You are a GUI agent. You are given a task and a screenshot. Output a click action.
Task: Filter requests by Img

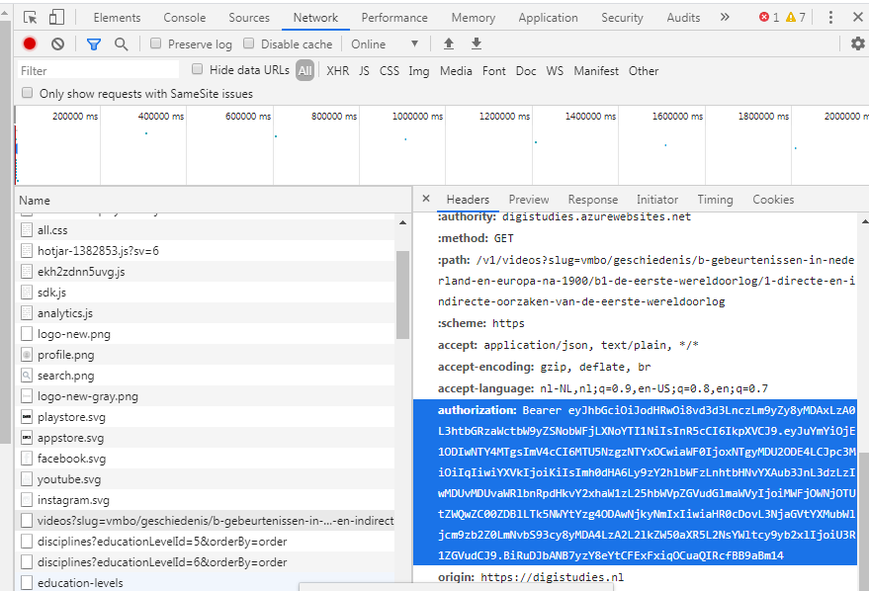click(419, 71)
